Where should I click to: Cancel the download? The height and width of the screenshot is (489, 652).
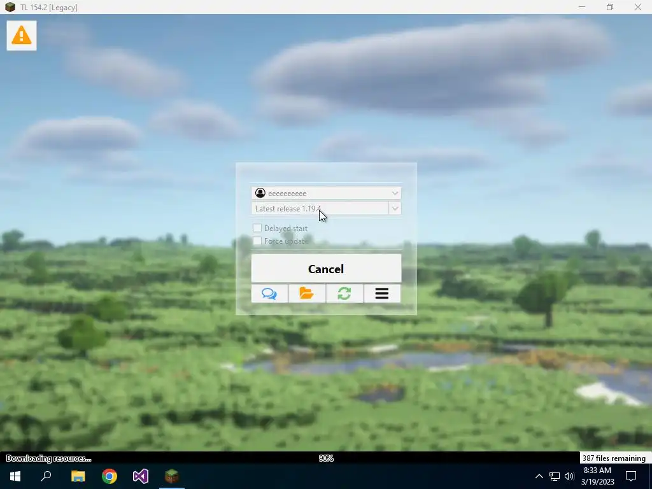326,269
